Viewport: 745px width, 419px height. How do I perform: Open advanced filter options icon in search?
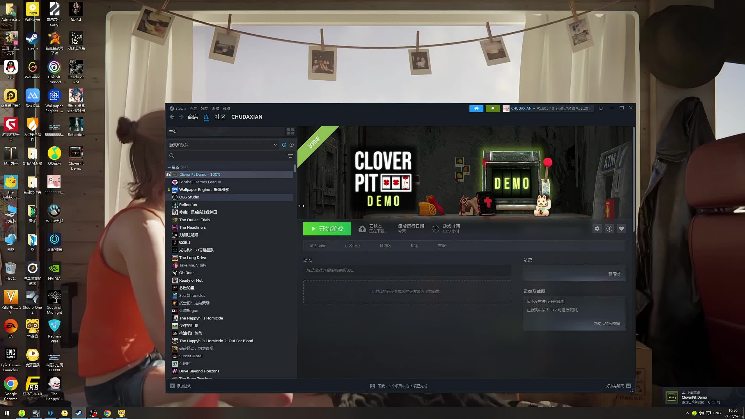click(x=290, y=156)
